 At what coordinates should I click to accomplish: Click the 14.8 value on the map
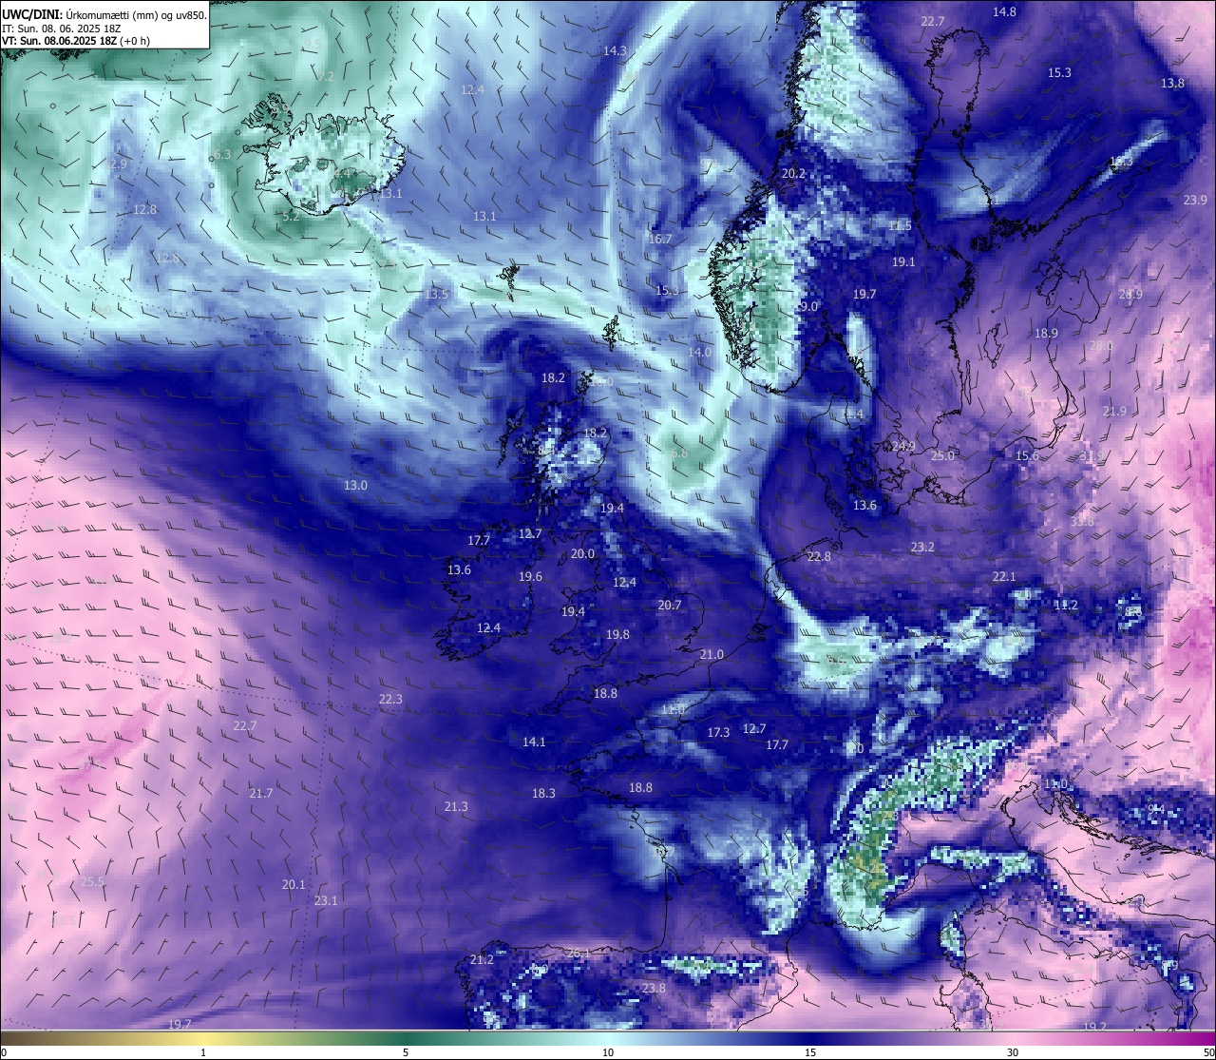point(1004,11)
